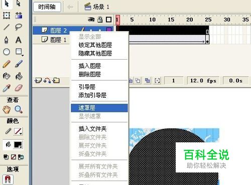
Task: Select the Zoom magnifier tool
Action: pos(19,110)
